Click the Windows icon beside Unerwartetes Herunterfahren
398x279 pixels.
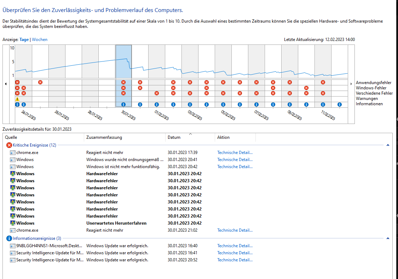coord(13,223)
